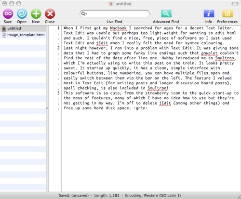Viewport: 241px width, 199px height.
Task: Click the Preferences label in toolbar
Action: pos(228,22)
